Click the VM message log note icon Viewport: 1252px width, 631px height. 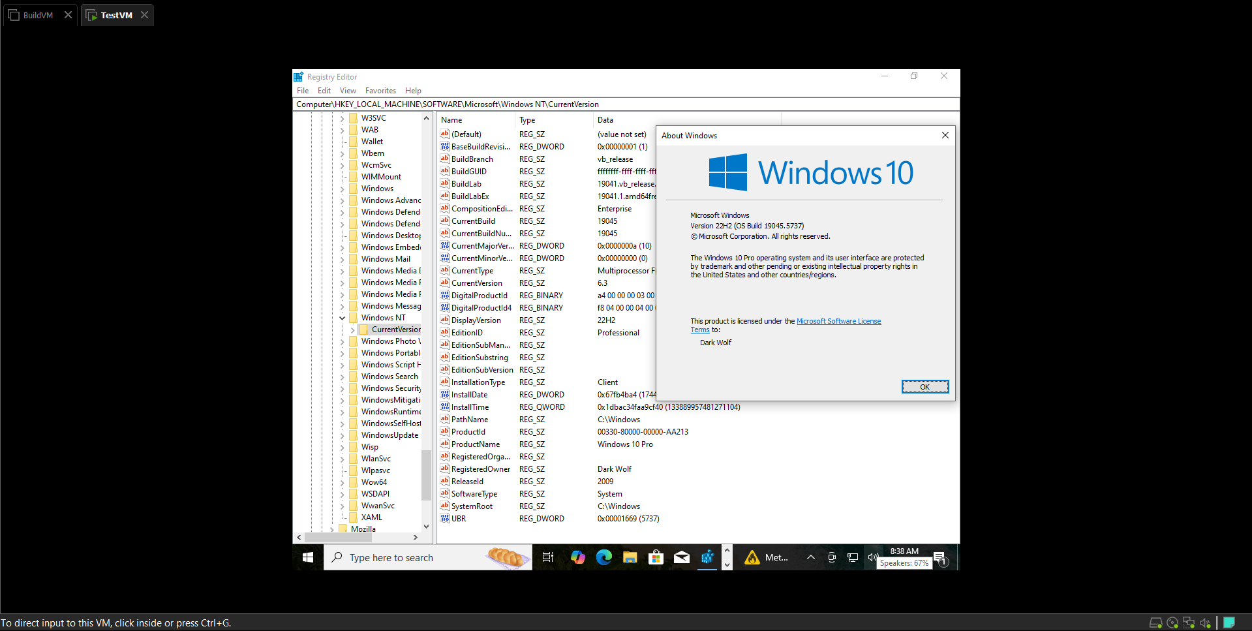[x=1229, y=623]
